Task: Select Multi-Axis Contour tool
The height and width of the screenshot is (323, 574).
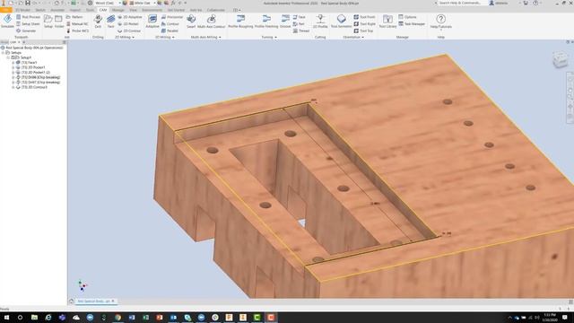Action: click(x=212, y=22)
